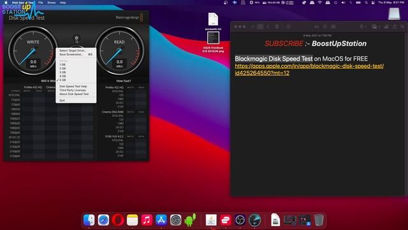Open Disk Speed Test Help entry
Screen dimensions: 408x230
[76, 86]
